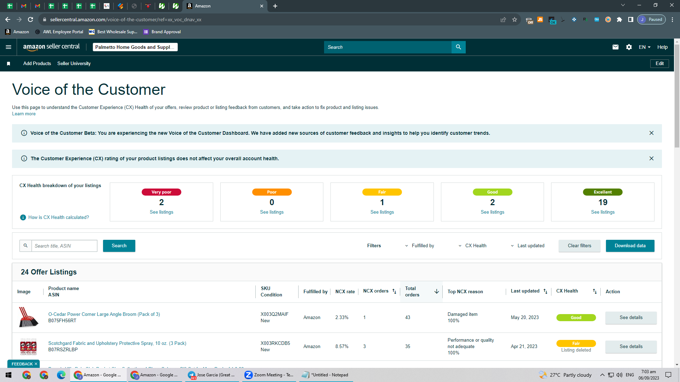Open O-Cedar Power Corner Angle Broom link

click(x=104, y=314)
